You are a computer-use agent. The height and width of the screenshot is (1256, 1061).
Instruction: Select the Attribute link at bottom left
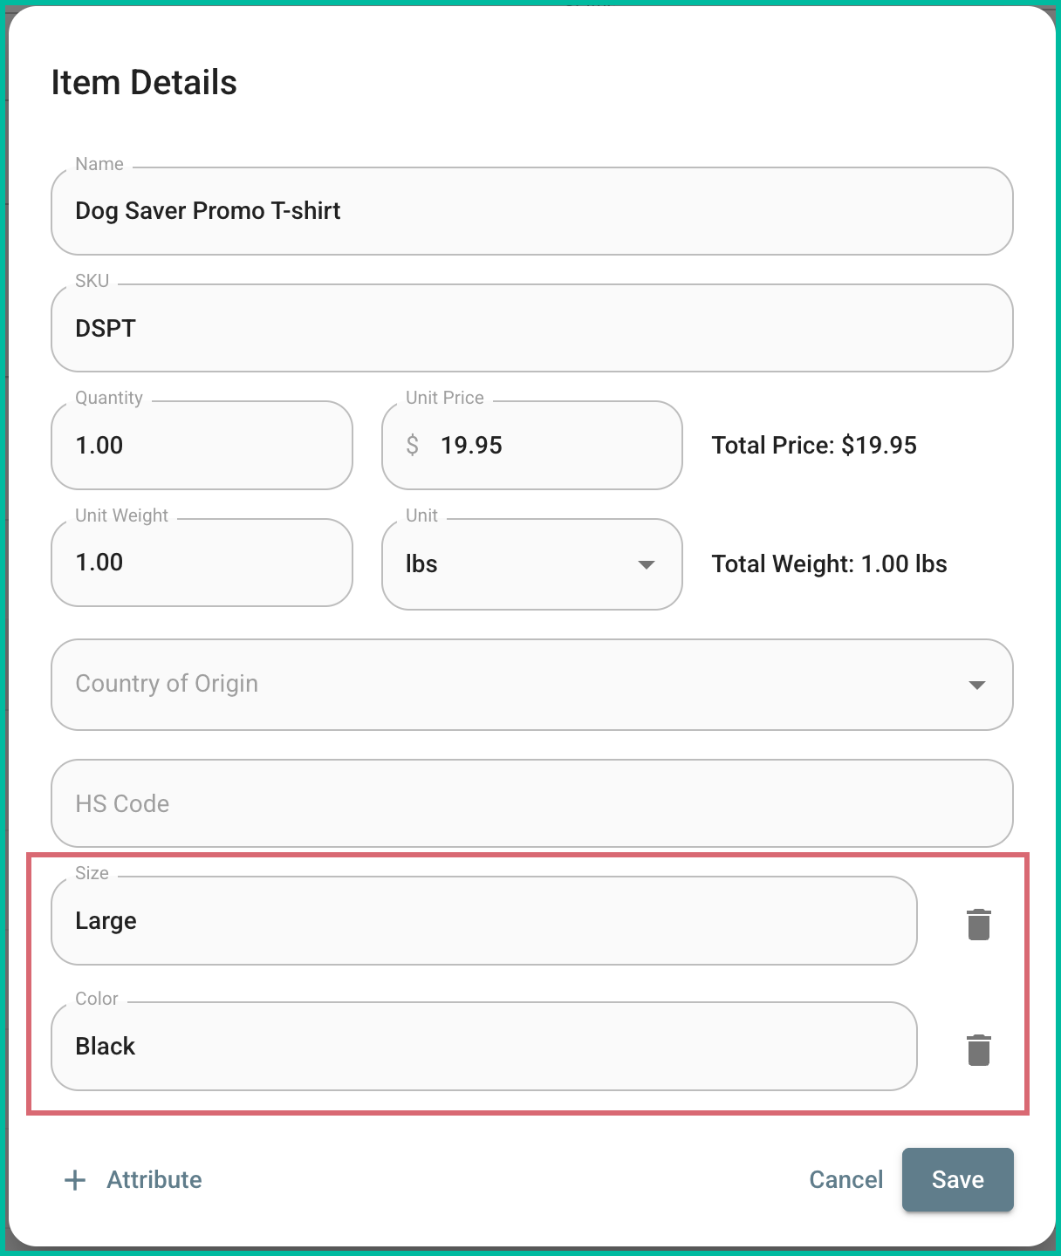point(154,1179)
